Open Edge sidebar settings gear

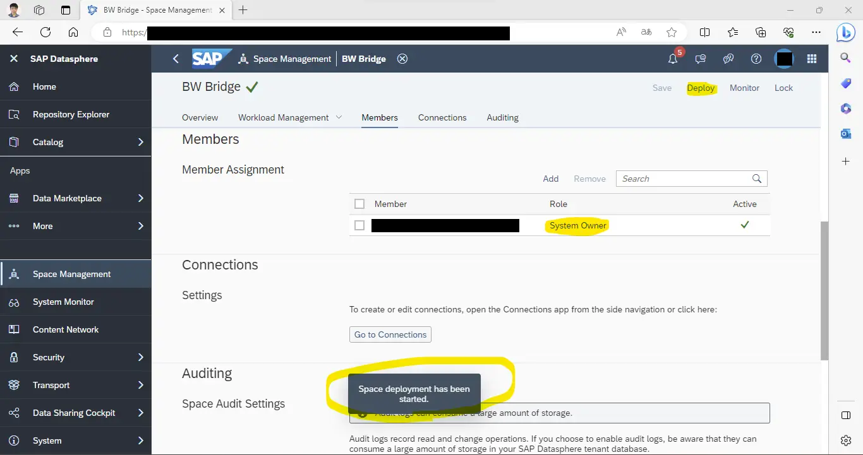click(846, 440)
